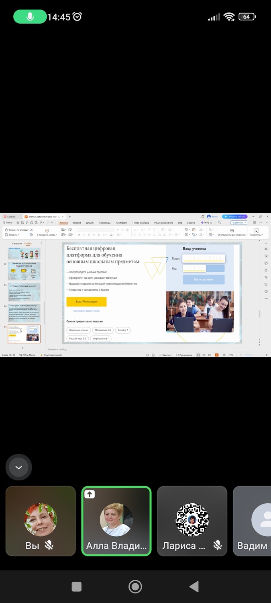
Task: Click the scissors cut icon
Action: (31, 230)
